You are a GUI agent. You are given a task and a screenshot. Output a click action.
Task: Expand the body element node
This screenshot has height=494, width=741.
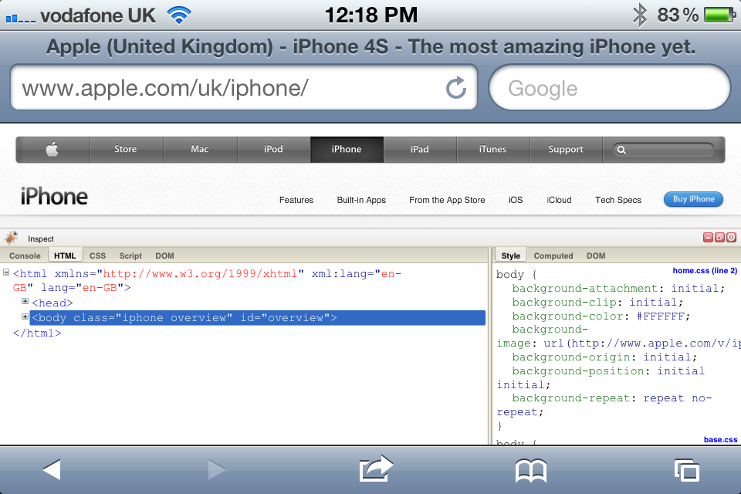pos(25,317)
